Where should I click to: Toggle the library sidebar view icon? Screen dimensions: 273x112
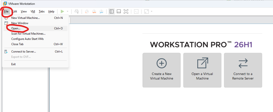[x=112, y=11]
